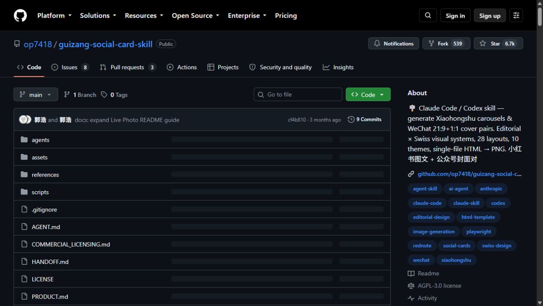Select the anthropic topic tag
543x306 pixels.
click(491, 189)
